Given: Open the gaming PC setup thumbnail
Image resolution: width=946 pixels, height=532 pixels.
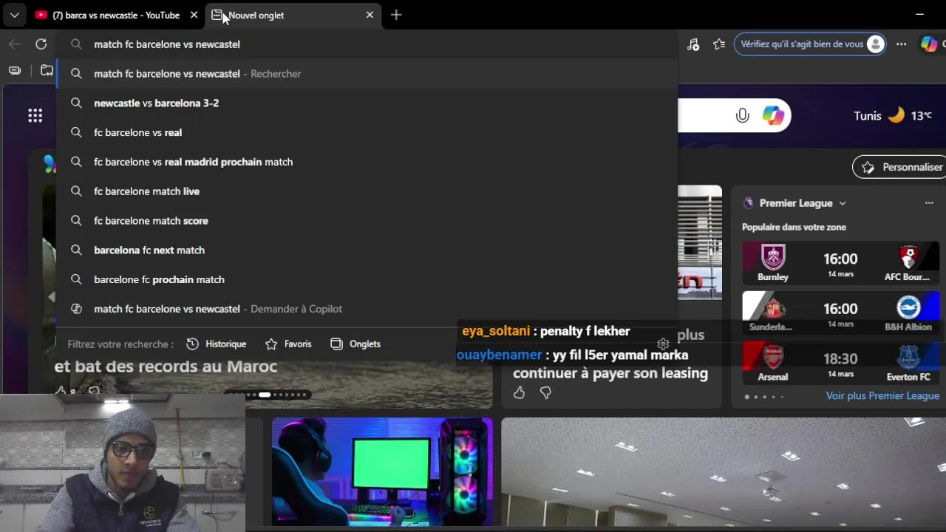Looking at the screenshot, I should click(x=382, y=471).
